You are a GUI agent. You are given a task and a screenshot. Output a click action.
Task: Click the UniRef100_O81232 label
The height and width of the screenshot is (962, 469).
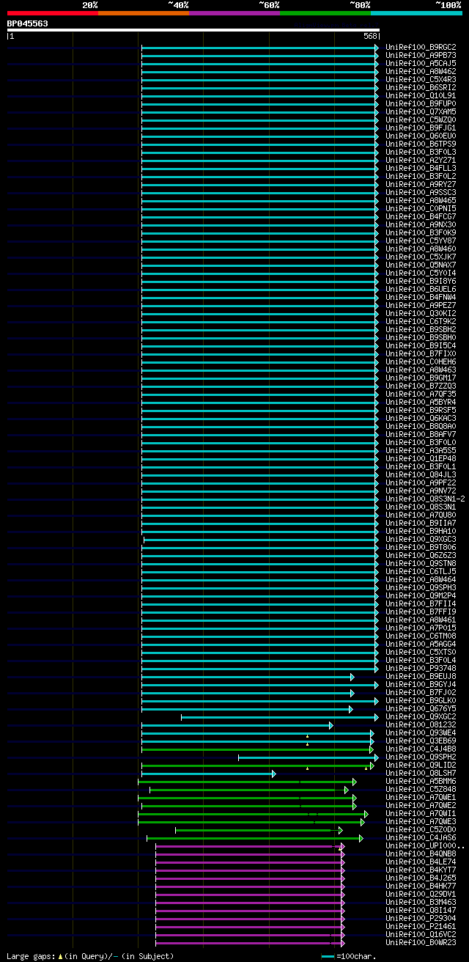421,724
